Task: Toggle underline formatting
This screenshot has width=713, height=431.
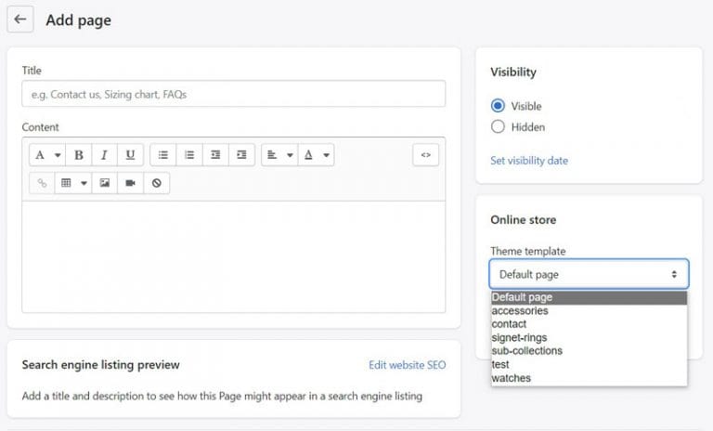Action: click(x=130, y=155)
